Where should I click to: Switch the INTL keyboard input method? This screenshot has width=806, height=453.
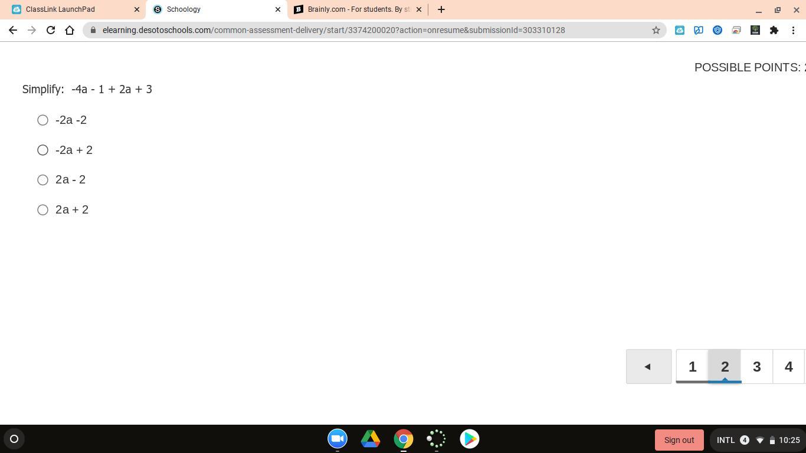pos(726,440)
